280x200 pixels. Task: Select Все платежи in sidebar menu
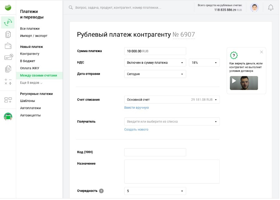(30, 29)
